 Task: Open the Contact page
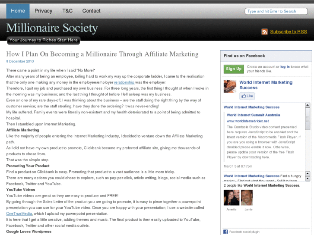pos(91,11)
